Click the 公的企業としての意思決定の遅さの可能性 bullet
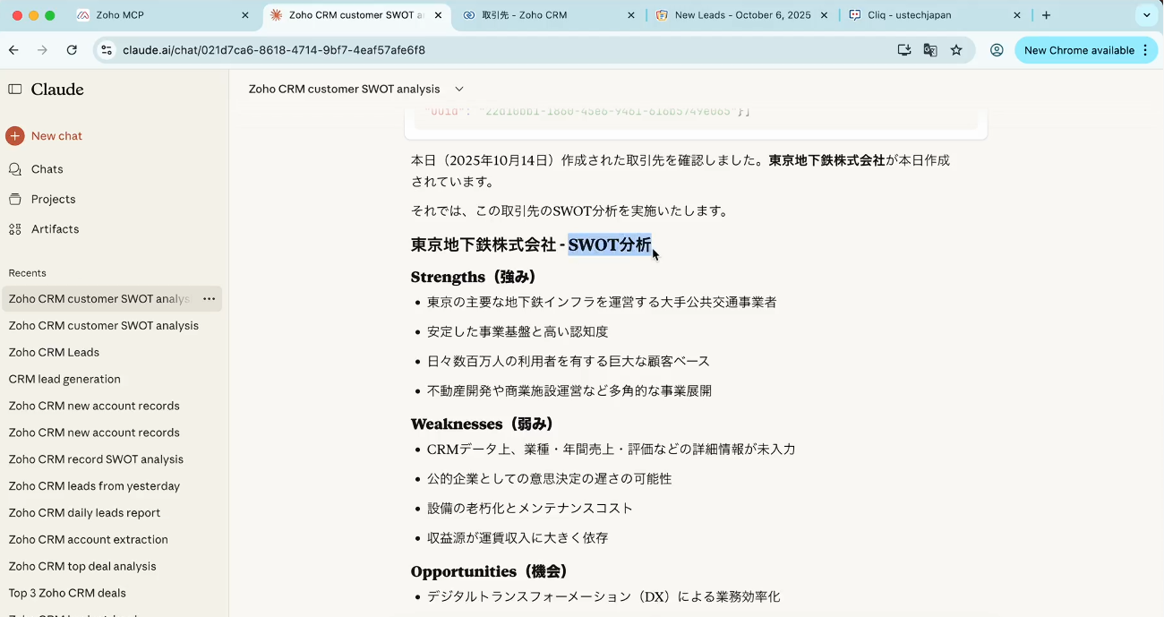Image resolution: width=1164 pixels, height=617 pixels. 549,478
